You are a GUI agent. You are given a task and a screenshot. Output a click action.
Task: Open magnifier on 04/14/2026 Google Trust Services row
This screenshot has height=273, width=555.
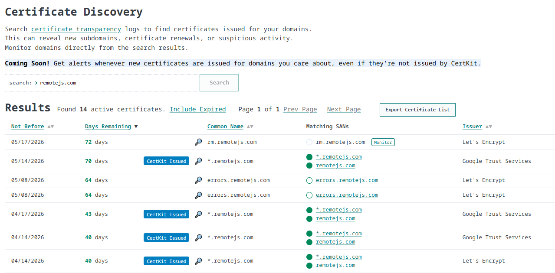[x=198, y=237]
